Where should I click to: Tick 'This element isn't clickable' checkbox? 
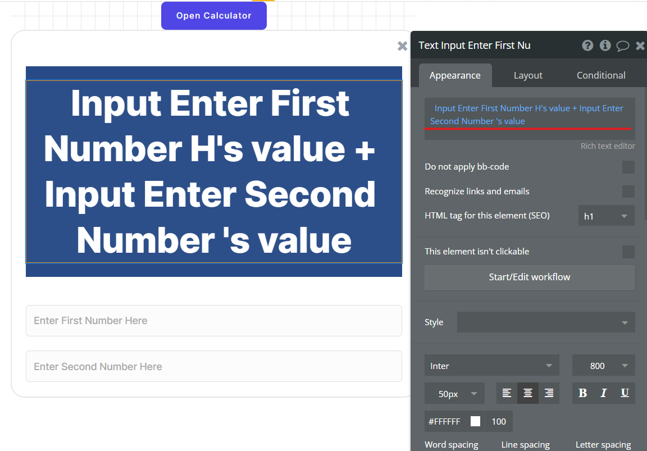[x=628, y=252]
